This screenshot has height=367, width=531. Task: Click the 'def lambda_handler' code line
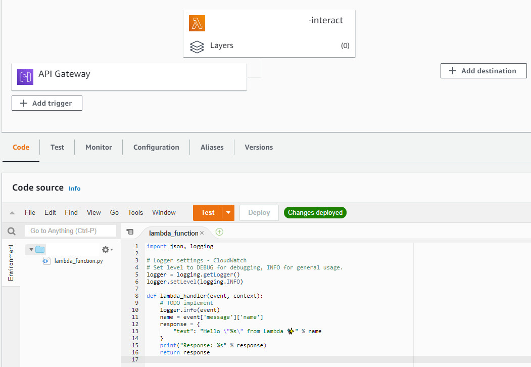coord(205,296)
